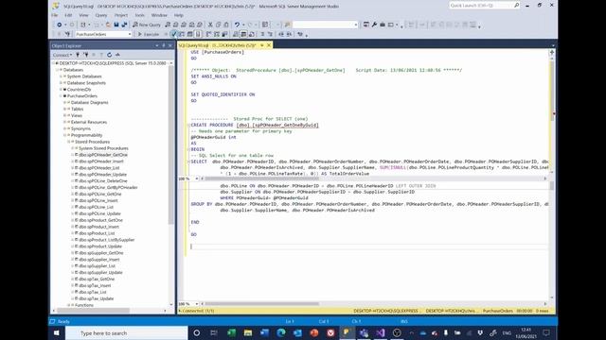Click the Parse query checkmark icon
This screenshot has width=606, height=340.
click(x=174, y=34)
